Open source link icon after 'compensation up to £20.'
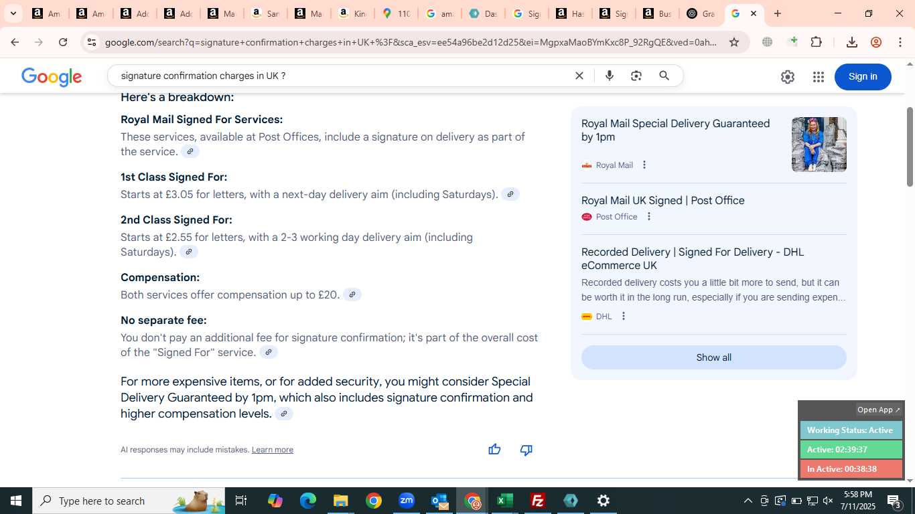This screenshot has height=514, width=915. coord(352,294)
